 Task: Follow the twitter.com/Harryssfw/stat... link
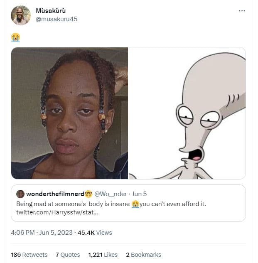click(57, 212)
